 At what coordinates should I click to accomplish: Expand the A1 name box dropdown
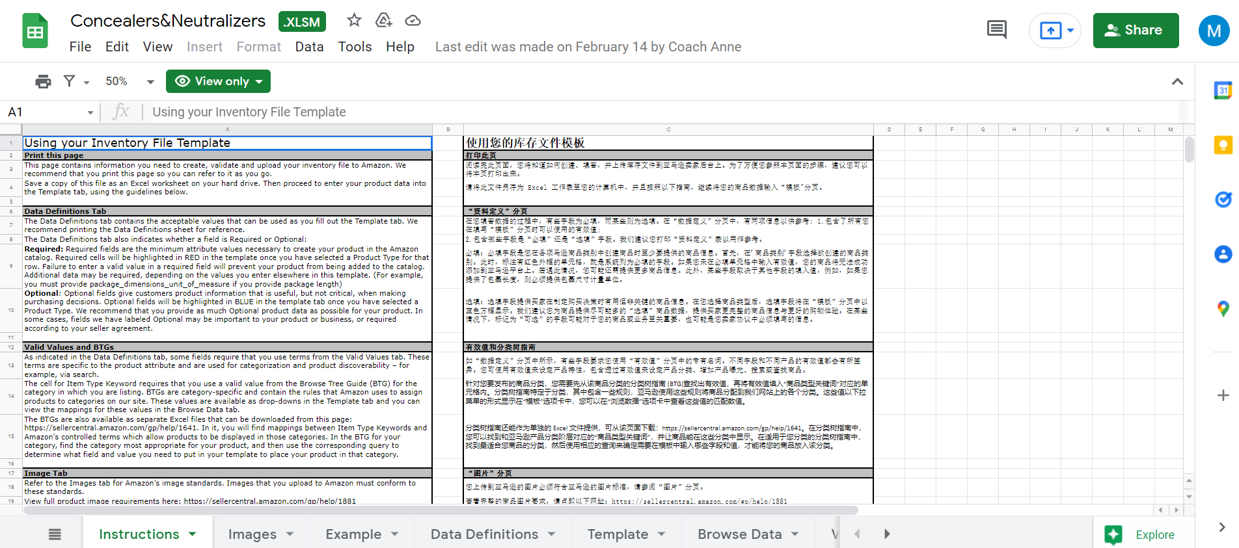point(90,112)
